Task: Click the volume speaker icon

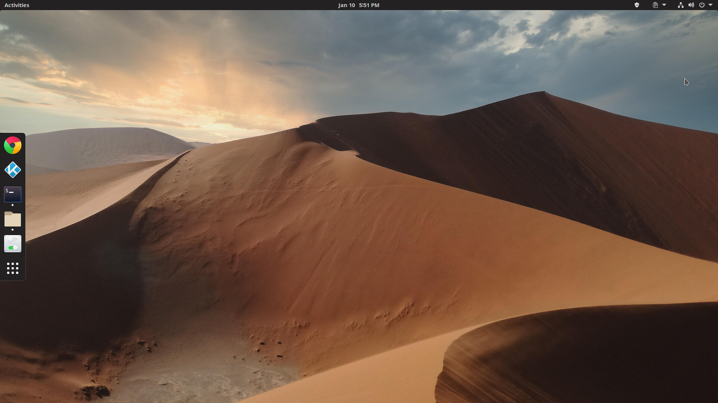Action: [691, 5]
